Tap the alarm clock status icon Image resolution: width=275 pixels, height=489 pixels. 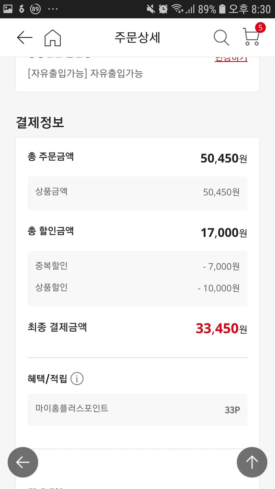click(163, 9)
